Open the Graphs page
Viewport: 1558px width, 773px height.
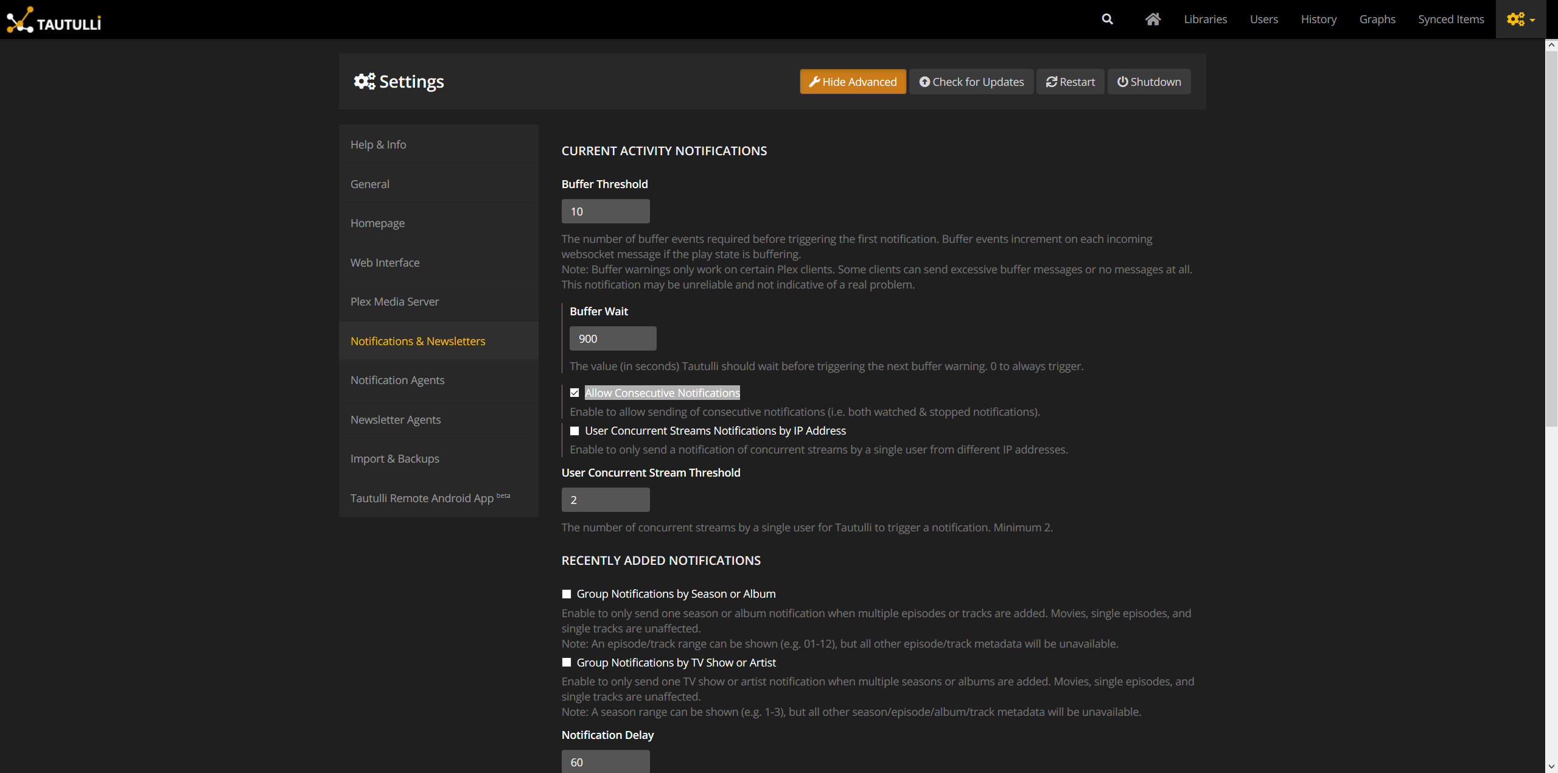1377,19
